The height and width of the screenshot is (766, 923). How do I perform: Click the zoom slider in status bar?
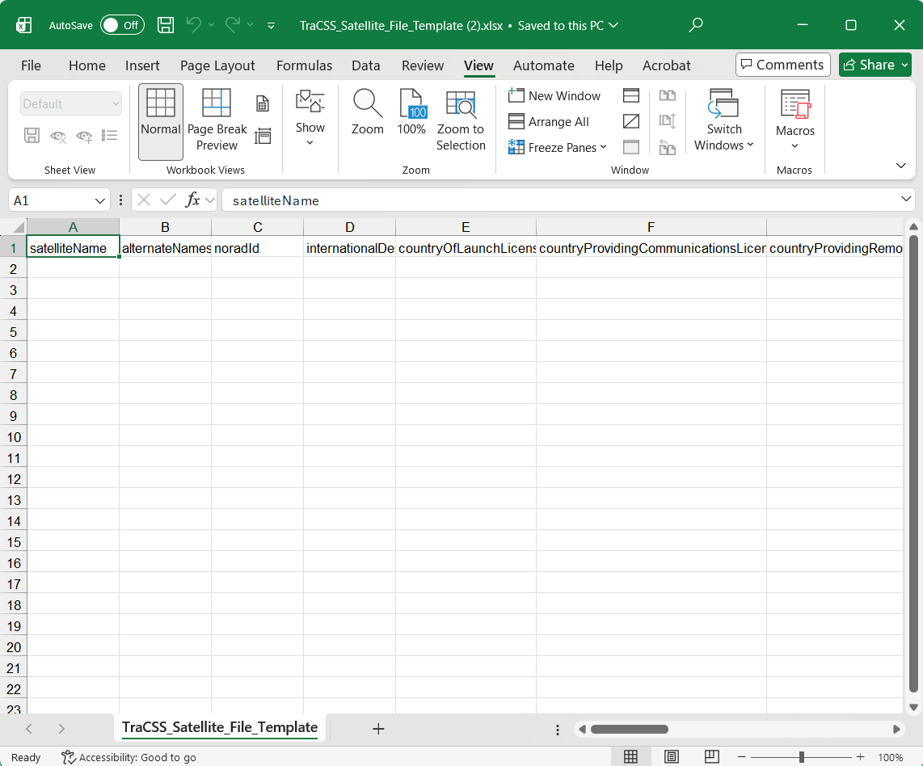[x=801, y=757]
